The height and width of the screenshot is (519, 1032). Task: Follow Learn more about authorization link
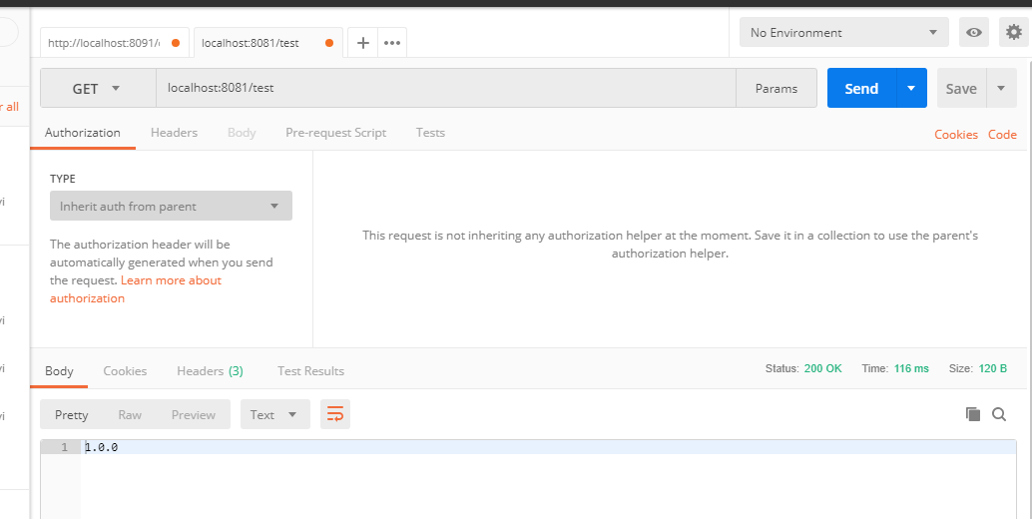136,288
